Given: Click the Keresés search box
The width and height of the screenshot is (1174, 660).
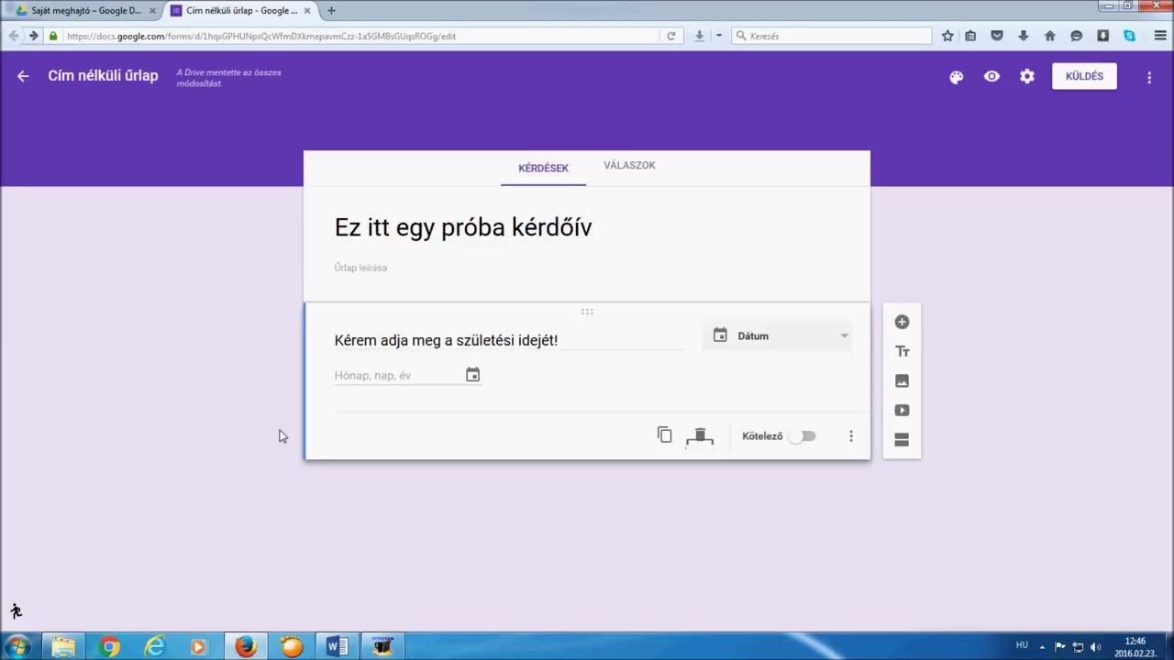Looking at the screenshot, I should (x=831, y=36).
